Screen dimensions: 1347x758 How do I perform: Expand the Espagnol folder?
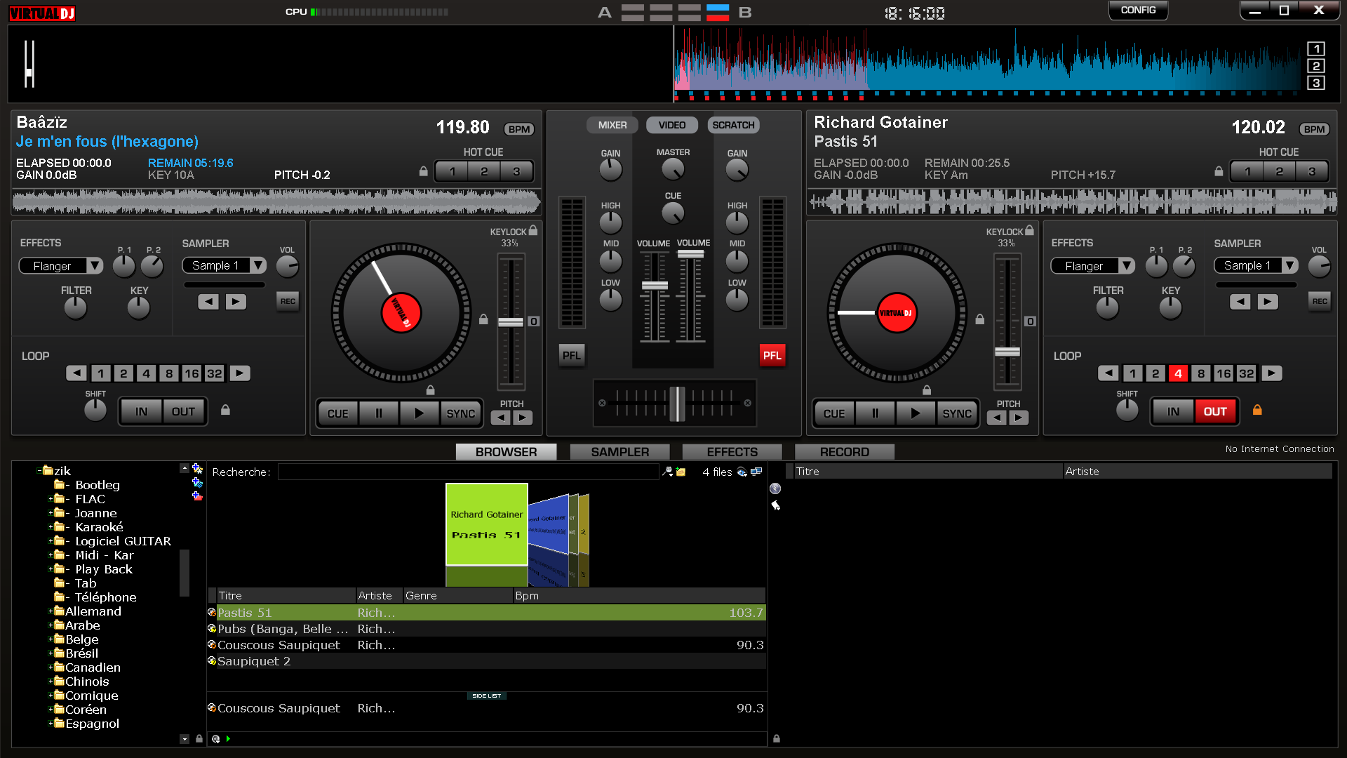(51, 724)
